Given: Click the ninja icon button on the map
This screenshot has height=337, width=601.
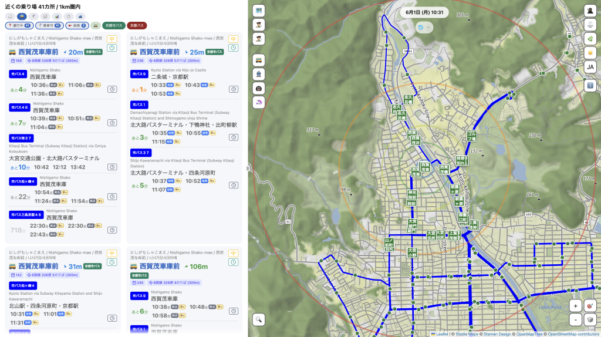Looking at the screenshot, I should coord(590,11).
